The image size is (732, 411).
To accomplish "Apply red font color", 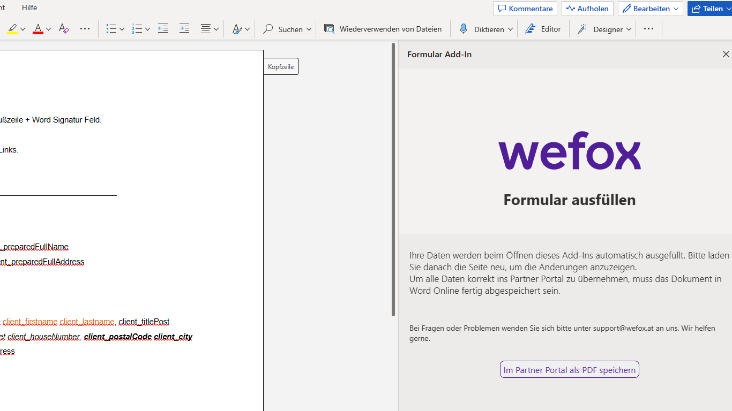I will point(38,29).
